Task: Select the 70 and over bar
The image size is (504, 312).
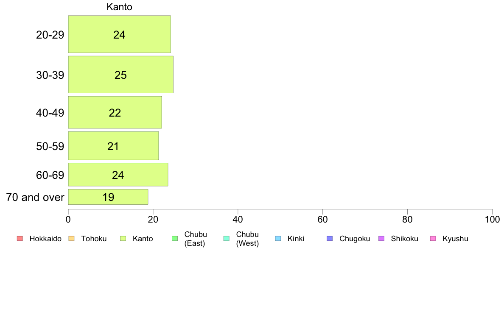Action: click(108, 197)
